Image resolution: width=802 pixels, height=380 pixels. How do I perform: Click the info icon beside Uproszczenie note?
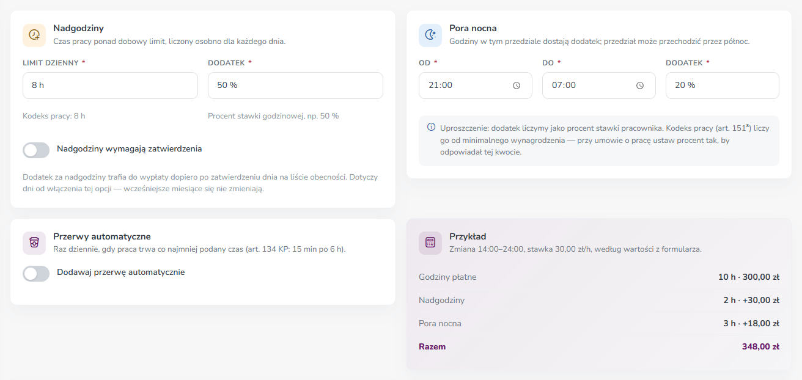click(432, 128)
